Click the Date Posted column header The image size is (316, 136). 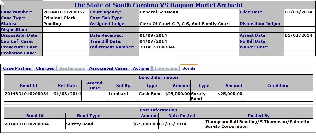tap(182, 116)
